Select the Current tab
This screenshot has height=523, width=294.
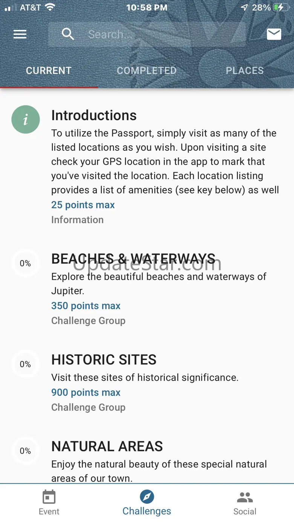tap(49, 71)
